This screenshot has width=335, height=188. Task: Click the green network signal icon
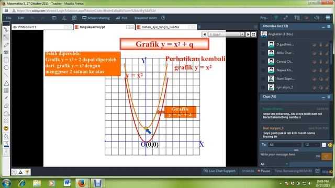(276, 18)
